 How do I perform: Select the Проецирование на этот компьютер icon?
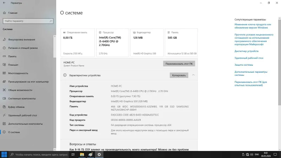click(x=4, y=81)
